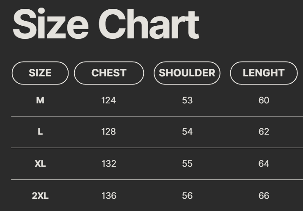Select the M size row label
Viewport: 303px width, 211px height.
[x=40, y=100]
